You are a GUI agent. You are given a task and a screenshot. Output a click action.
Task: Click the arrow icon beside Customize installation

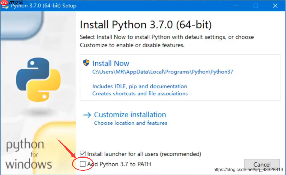click(87, 115)
